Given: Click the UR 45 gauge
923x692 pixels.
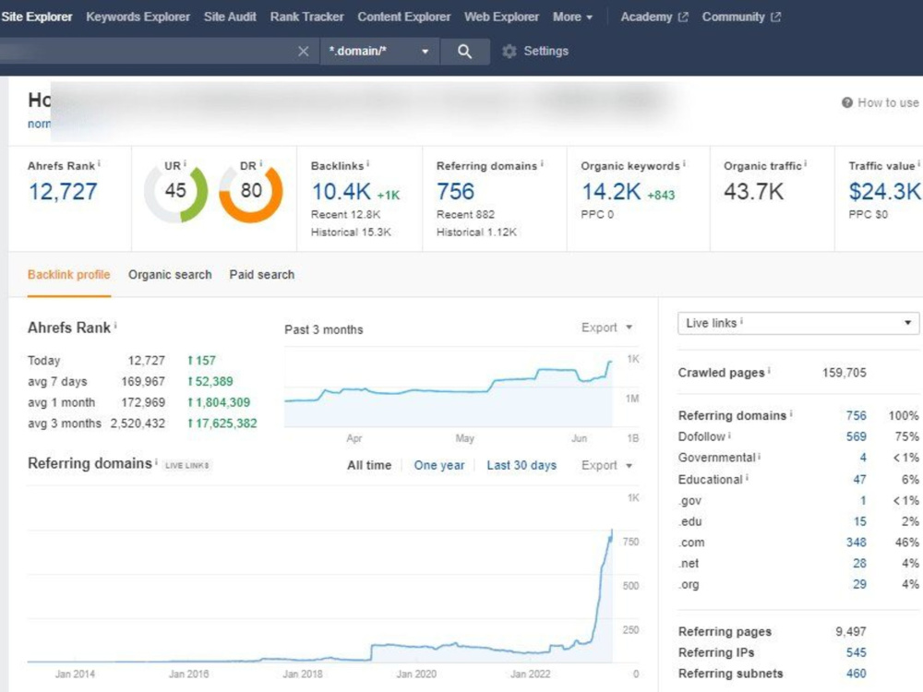Looking at the screenshot, I should (x=175, y=191).
